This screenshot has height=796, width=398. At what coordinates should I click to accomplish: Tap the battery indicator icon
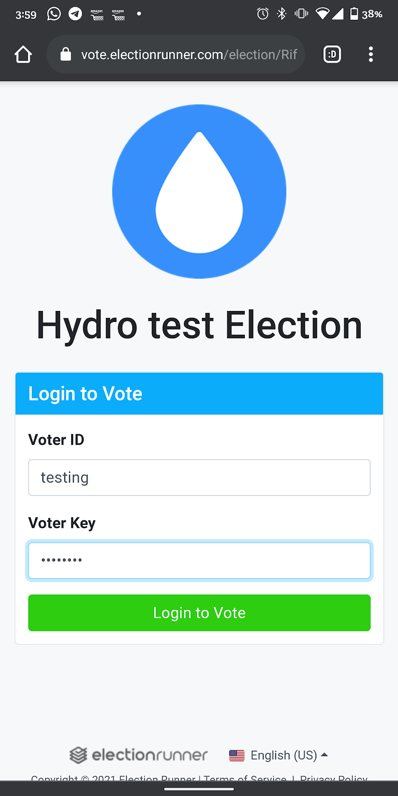coord(354,14)
